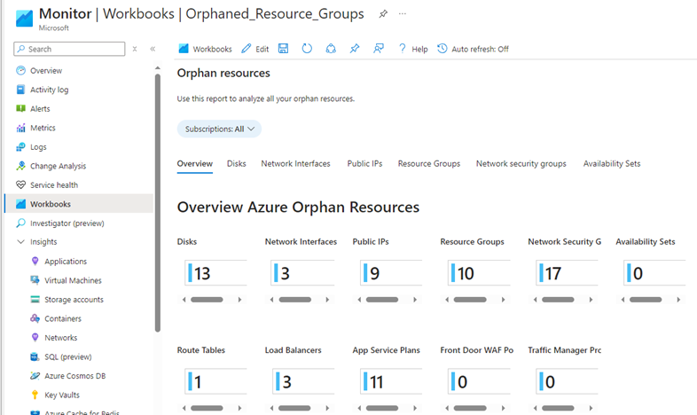Click the Public IPs tile showing 9
This screenshot has height=415, width=697.
391,273
